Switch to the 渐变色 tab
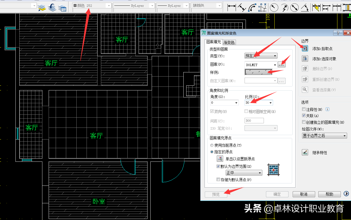 [x=229, y=42]
